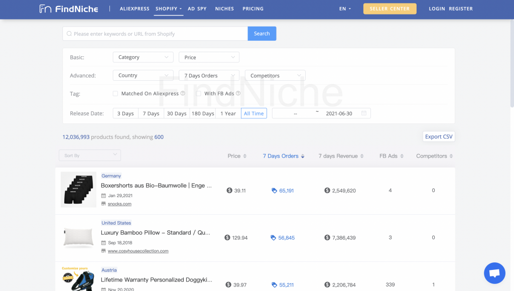Select 180 Days release date
The image size is (514, 291).
[203, 113]
